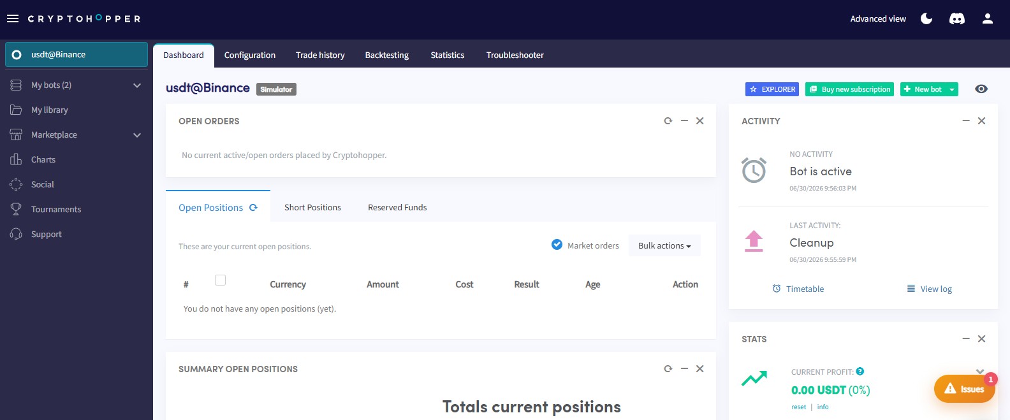1010x420 pixels.
Task: Select usdt@Binance bot selector
Action: coord(77,54)
